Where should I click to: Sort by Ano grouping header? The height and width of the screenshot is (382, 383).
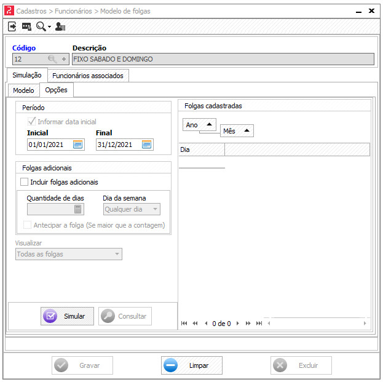199,125
